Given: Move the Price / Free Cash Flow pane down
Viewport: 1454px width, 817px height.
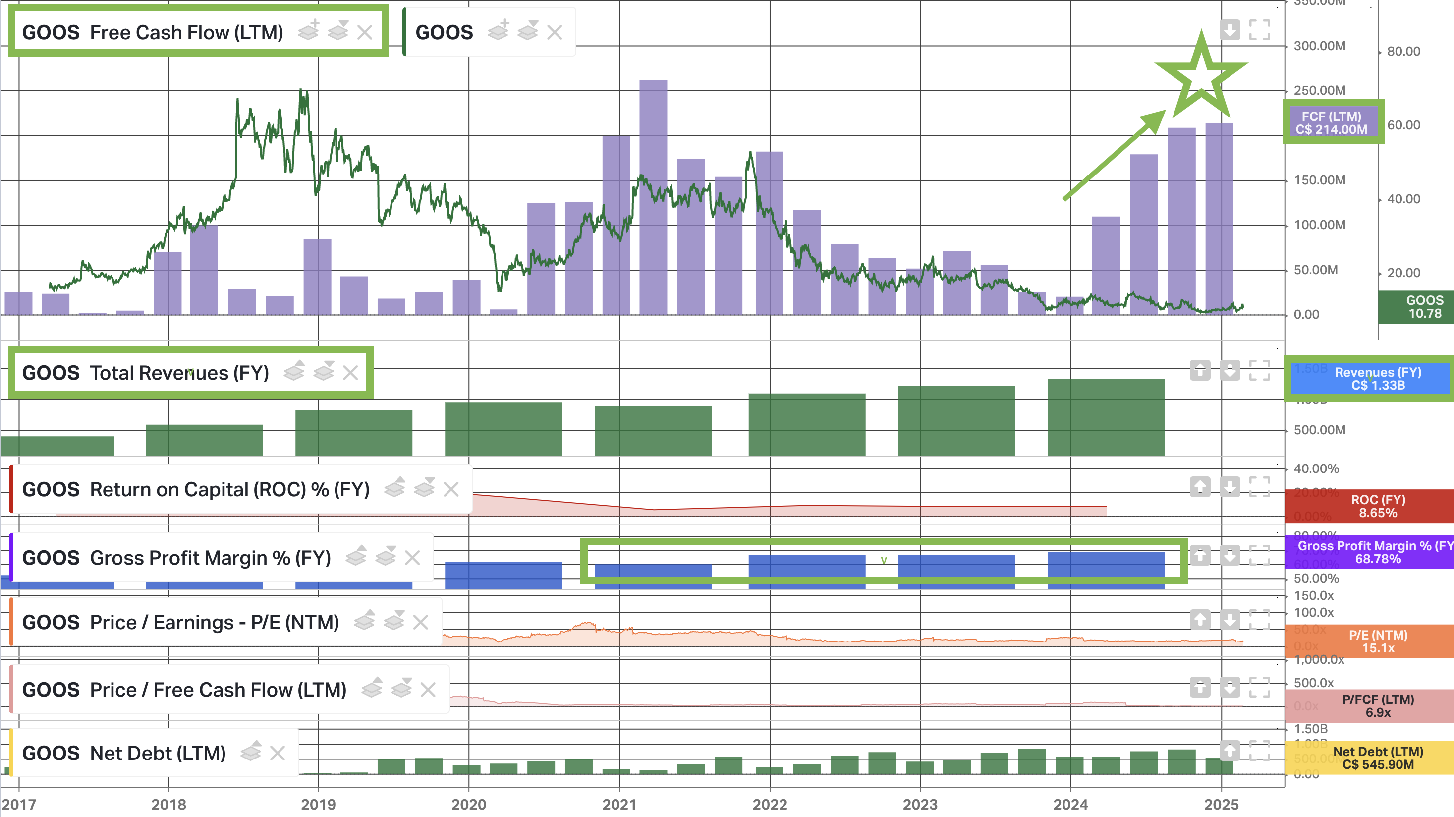Looking at the screenshot, I should pyautogui.click(x=1230, y=687).
